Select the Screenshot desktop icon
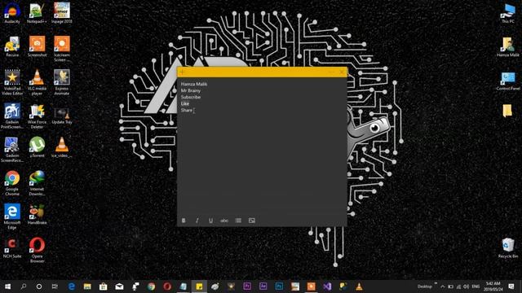The image size is (522, 293). click(37, 46)
